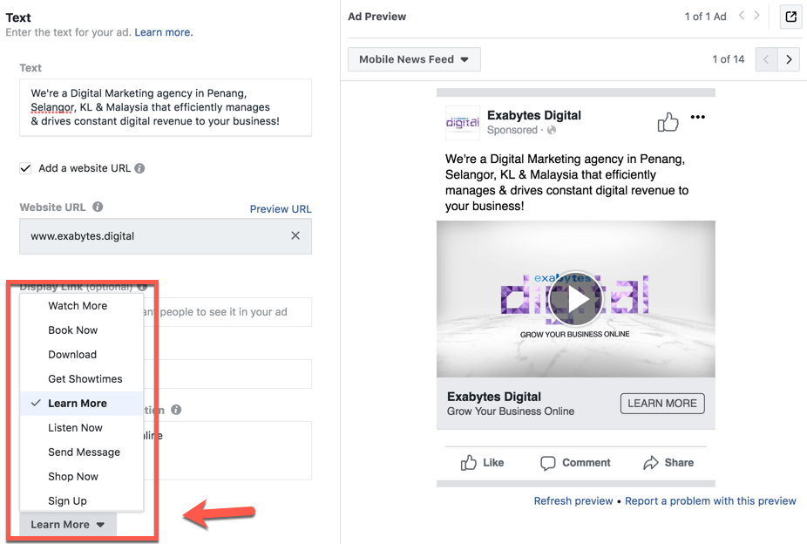Image resolution: width=807 pixels, height=544 pixels.
Task: Click the globe audience icon next to Sponsored
Action: [552, 130]
